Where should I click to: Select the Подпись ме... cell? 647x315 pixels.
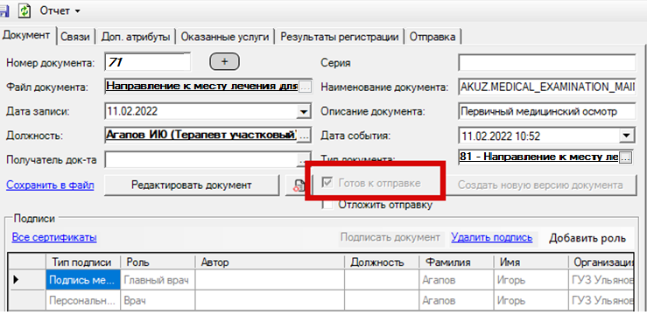point(82,280)
